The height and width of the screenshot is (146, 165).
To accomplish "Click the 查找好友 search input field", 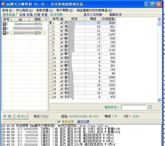I will (x=134, y=107).
